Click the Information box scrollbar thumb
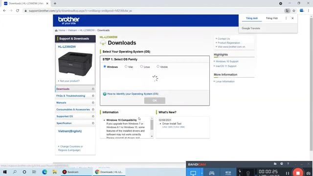Screen dimensions: 313x176 pyautogui.click(x=152, y=125)
